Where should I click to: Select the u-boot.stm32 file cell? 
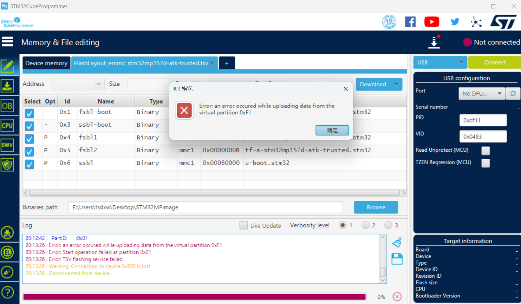(x=267, y=163)
